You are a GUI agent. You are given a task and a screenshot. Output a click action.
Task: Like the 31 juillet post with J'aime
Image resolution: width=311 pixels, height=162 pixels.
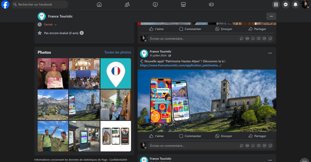[156, 136]
